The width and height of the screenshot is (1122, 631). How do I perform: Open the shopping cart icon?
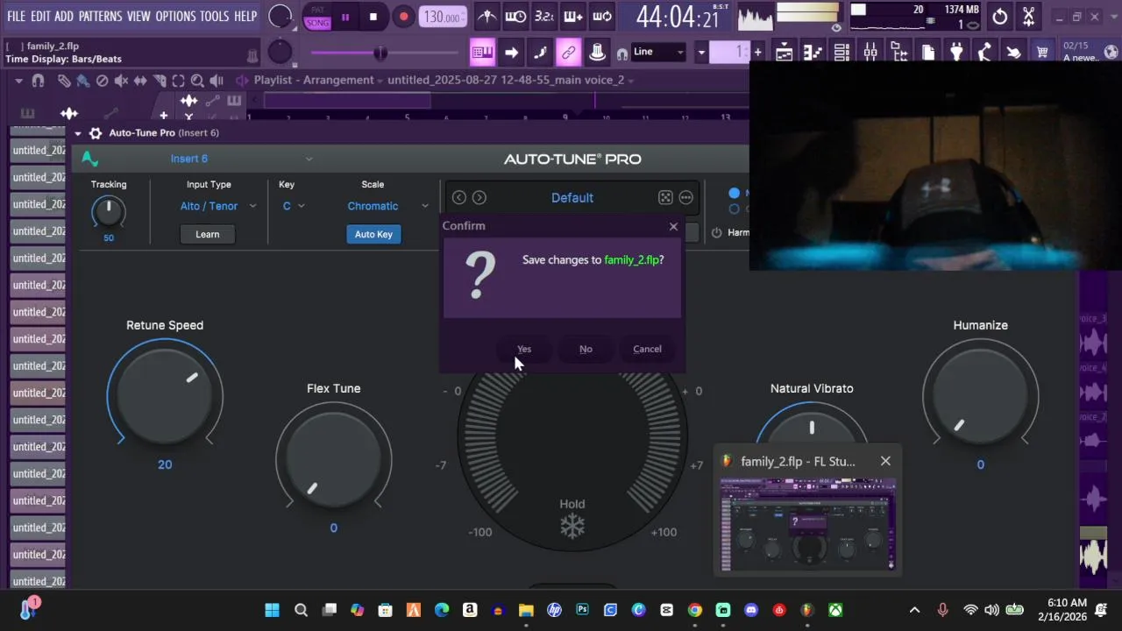pyautogui.click(x=1042, y=53)
